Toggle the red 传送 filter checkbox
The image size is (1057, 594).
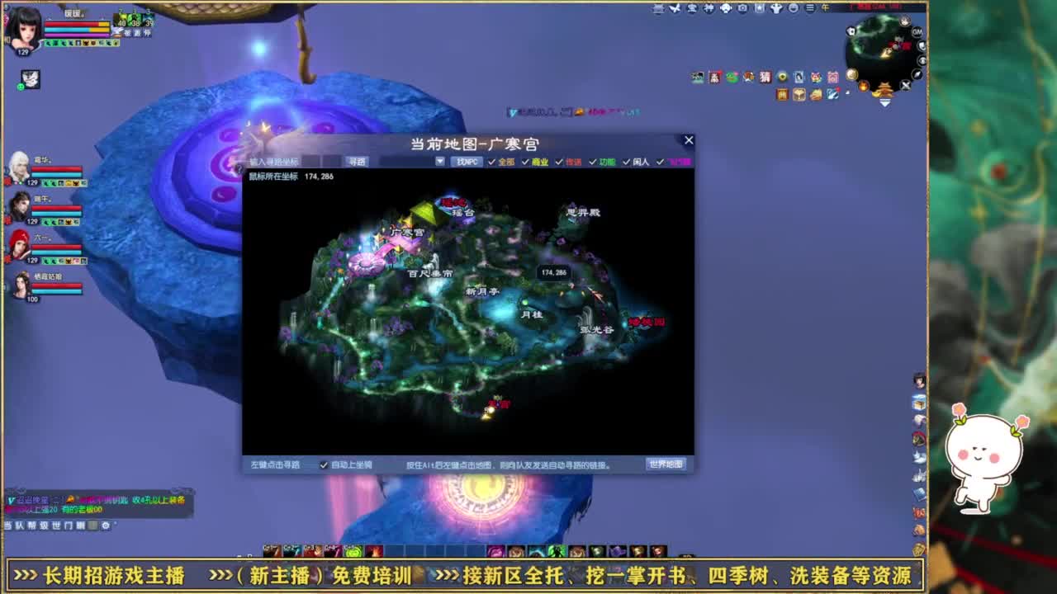pos(558,162)
